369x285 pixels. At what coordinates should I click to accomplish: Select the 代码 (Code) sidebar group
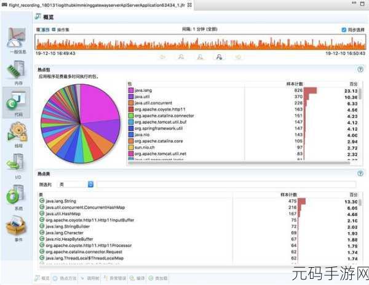pyautogui.click(x=17, y=102)
